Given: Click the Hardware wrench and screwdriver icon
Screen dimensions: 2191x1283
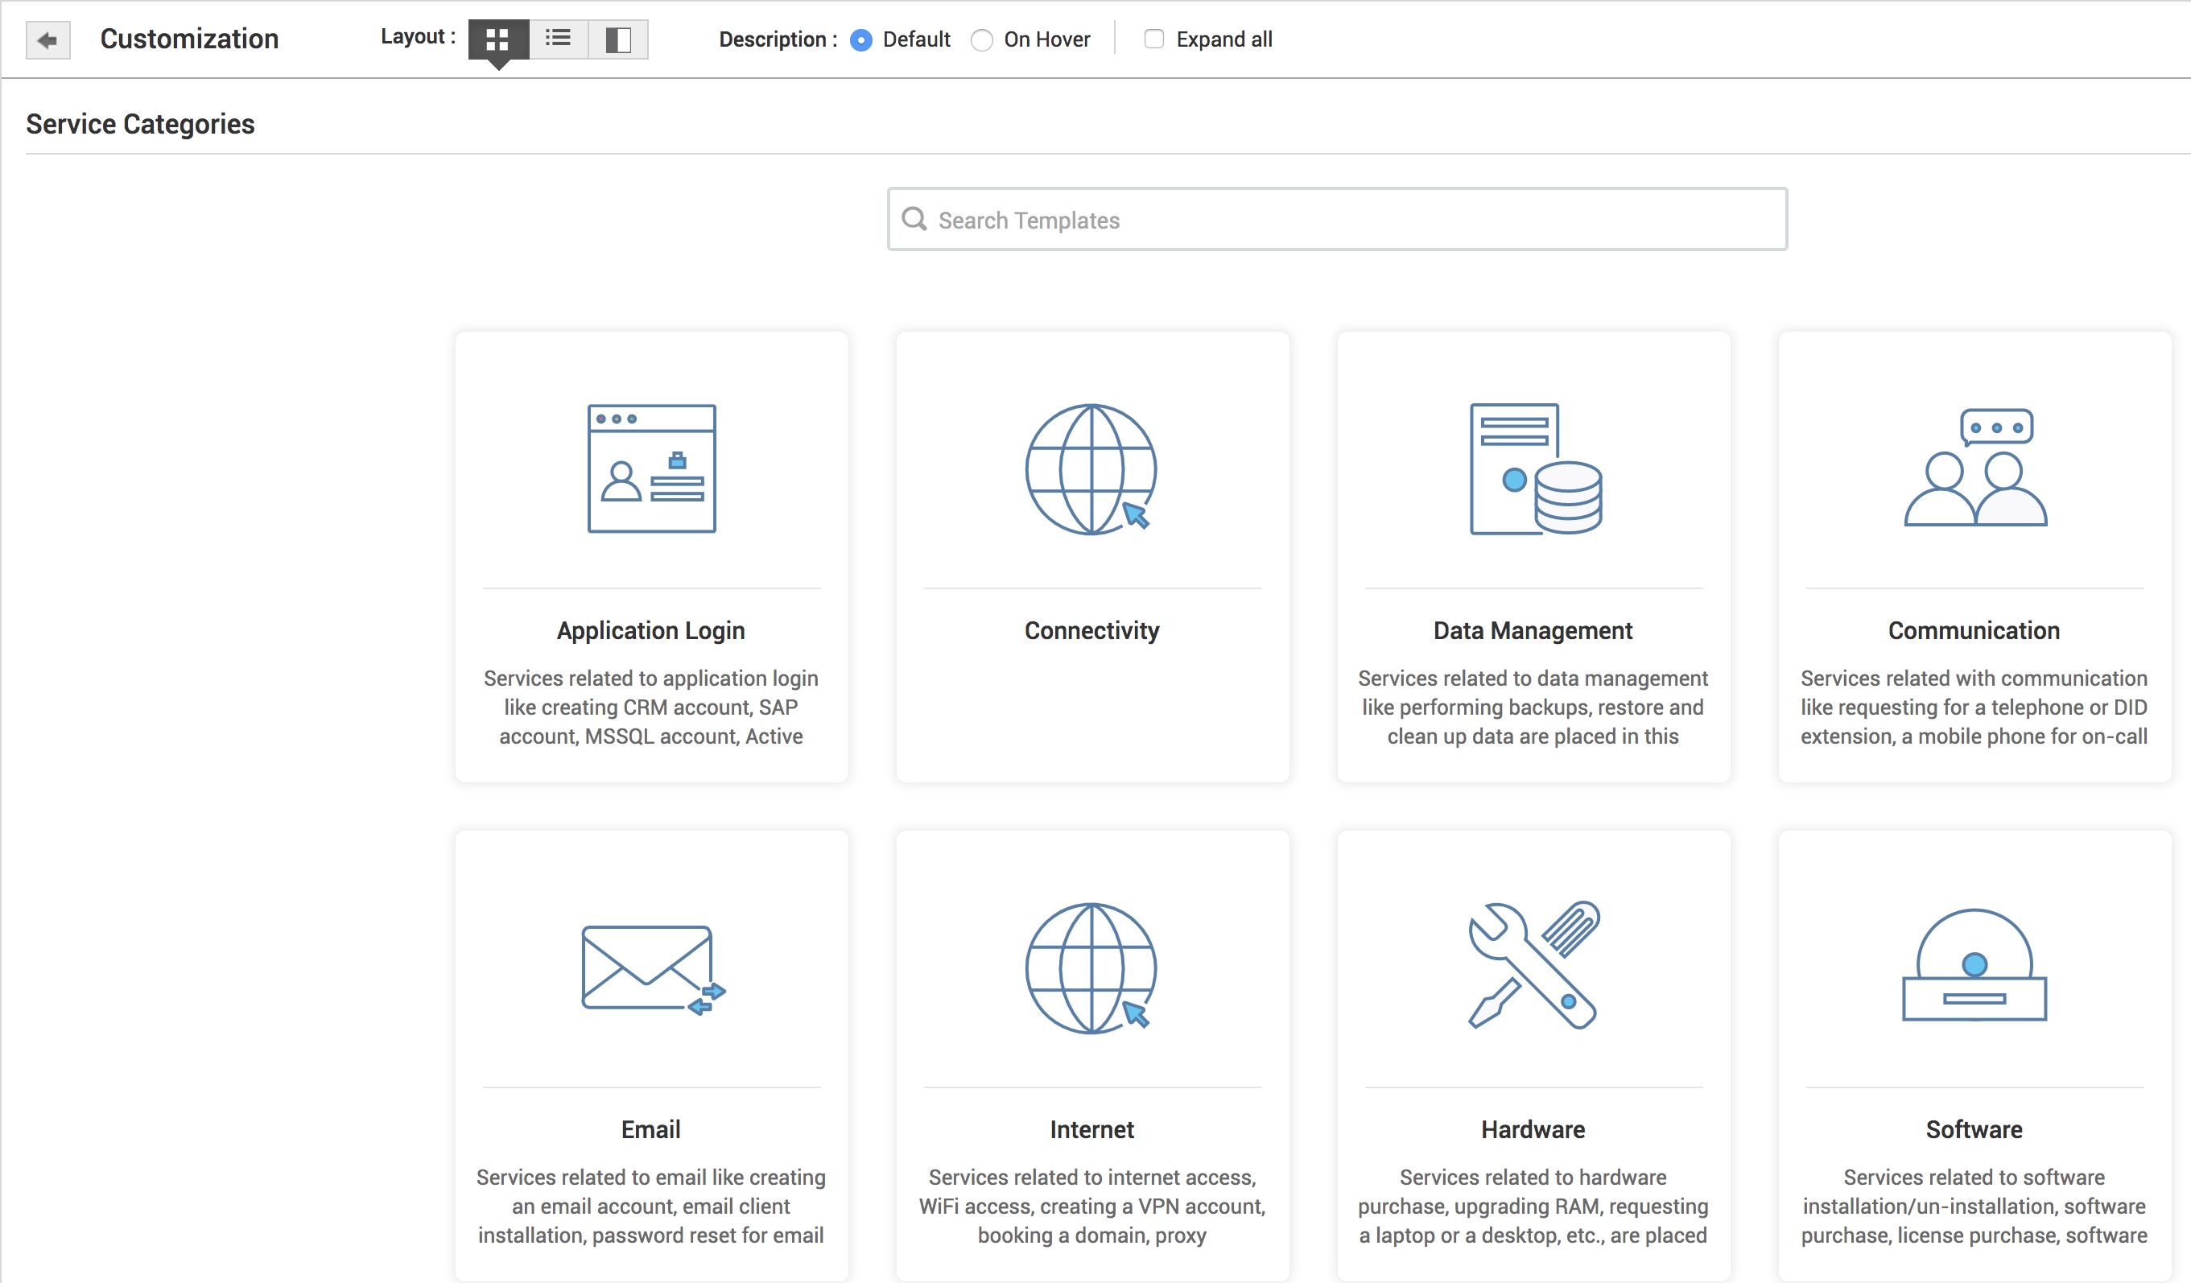Looking at the screenshot, I should [1533, 969].
